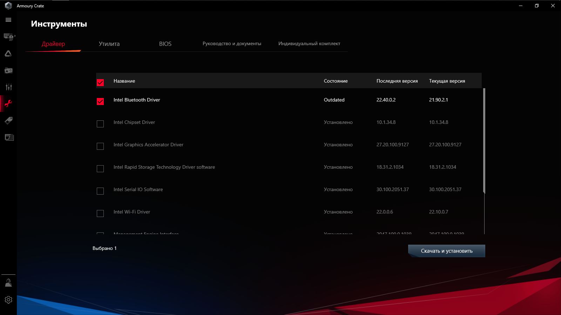Open the BIOS tab
This screenshot has height=315, width=561.
tap(165, 44)
